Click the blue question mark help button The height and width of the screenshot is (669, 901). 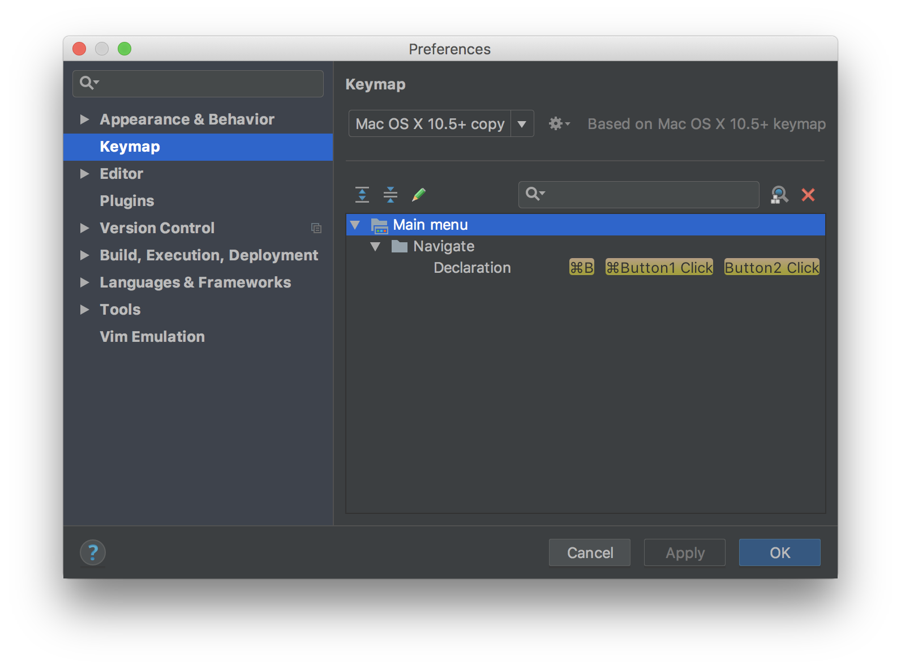(93, 552)
